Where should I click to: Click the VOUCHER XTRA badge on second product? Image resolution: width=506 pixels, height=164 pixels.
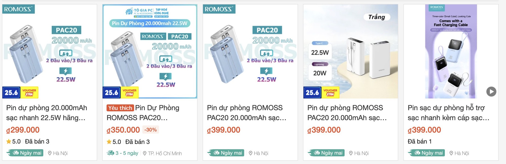click(129, 92)
